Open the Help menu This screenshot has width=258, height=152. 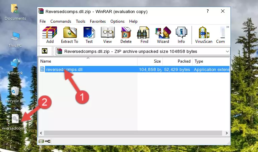pos(133,21)
